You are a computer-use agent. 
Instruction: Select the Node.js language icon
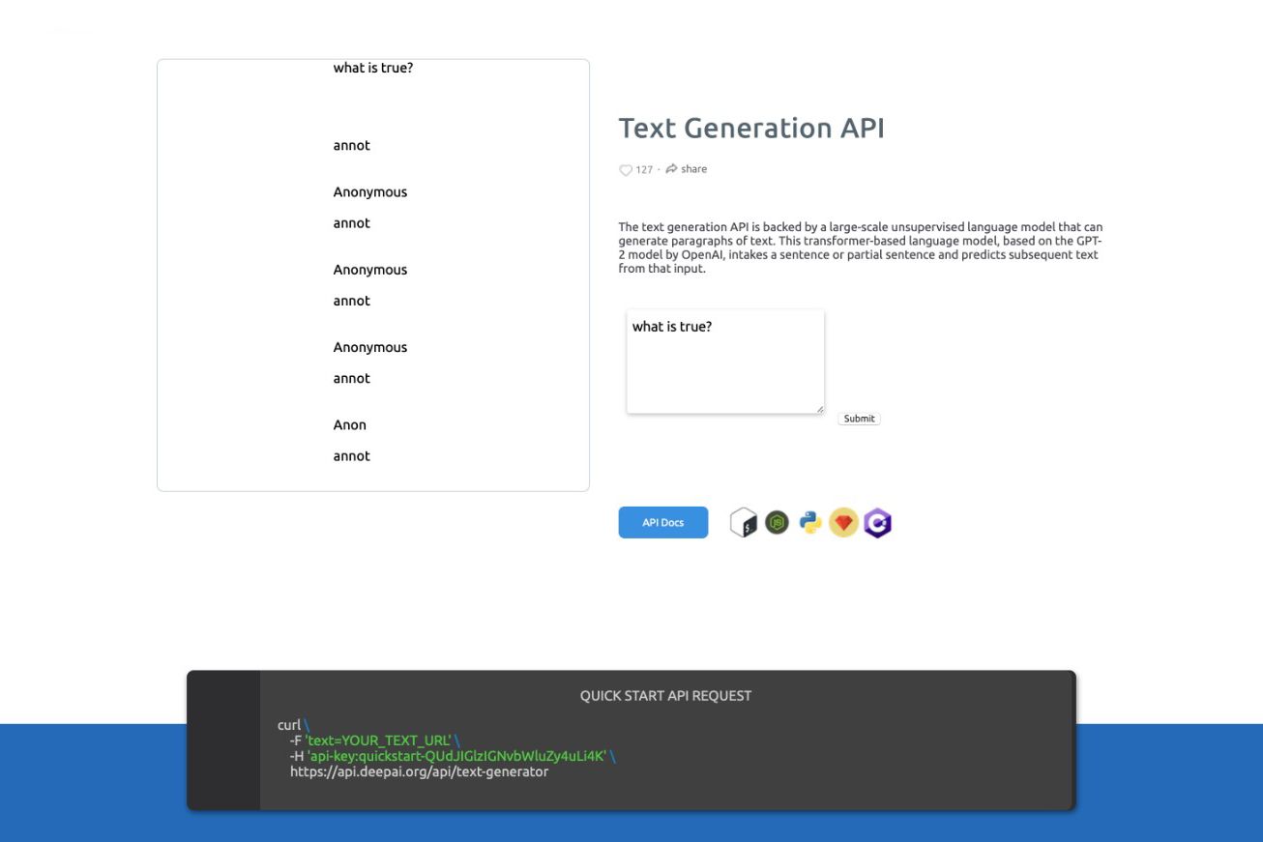click(777, 523)
